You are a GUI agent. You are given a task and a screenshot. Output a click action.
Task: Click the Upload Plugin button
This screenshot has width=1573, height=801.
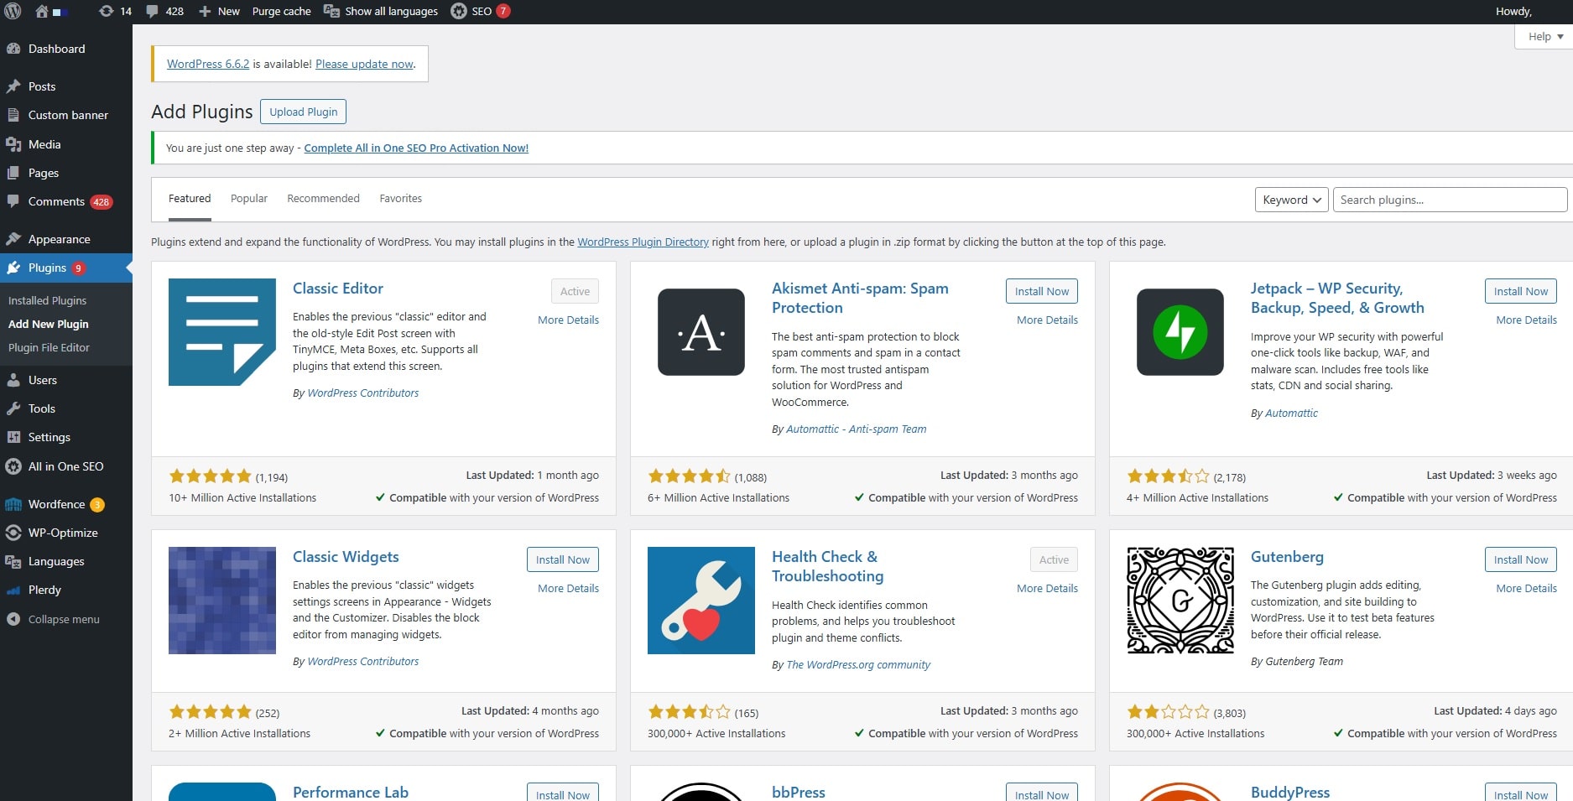click(x=303, y=112)
